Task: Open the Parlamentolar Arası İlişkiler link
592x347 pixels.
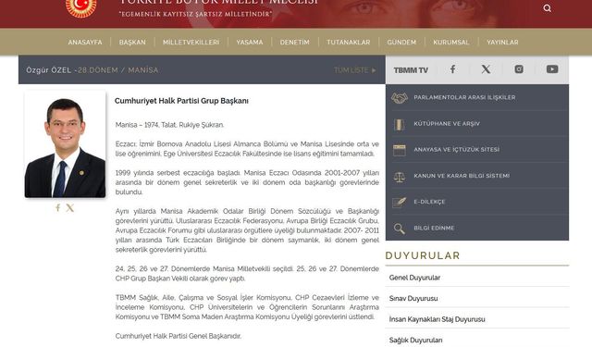Action: point(464,97)
